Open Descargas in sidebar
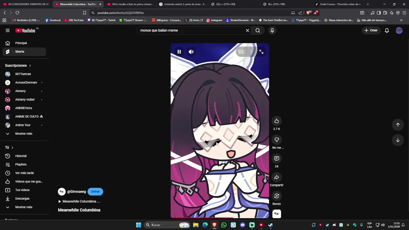Screen dimensions: 409x230 tap(24, 199)
